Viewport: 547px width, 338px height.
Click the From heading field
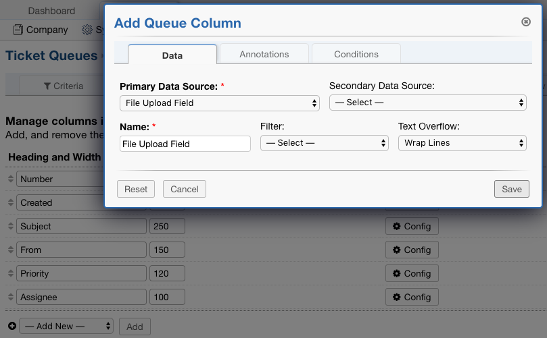click(81, 250)
